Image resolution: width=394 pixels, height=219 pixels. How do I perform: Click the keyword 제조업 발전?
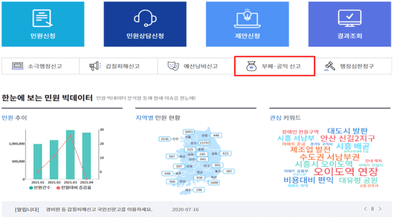pos(310,149)
